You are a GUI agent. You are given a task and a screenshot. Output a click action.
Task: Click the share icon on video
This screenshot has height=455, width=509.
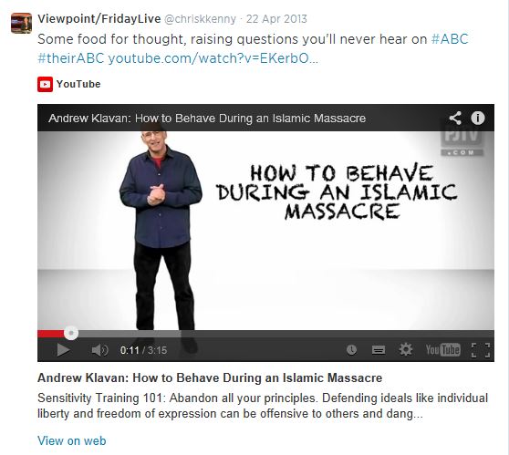pos(455,118)
